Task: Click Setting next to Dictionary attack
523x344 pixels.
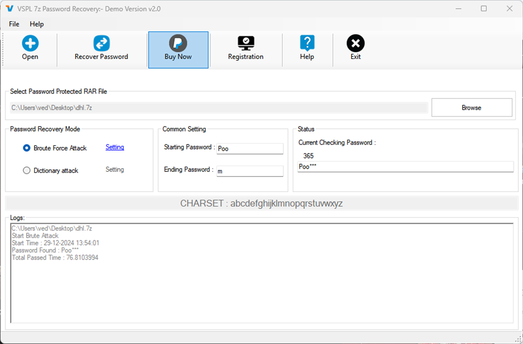Action: click(114, 170)
